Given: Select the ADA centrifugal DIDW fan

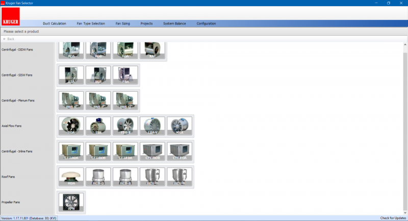Looking at the screenshot, I should point(71,50).
